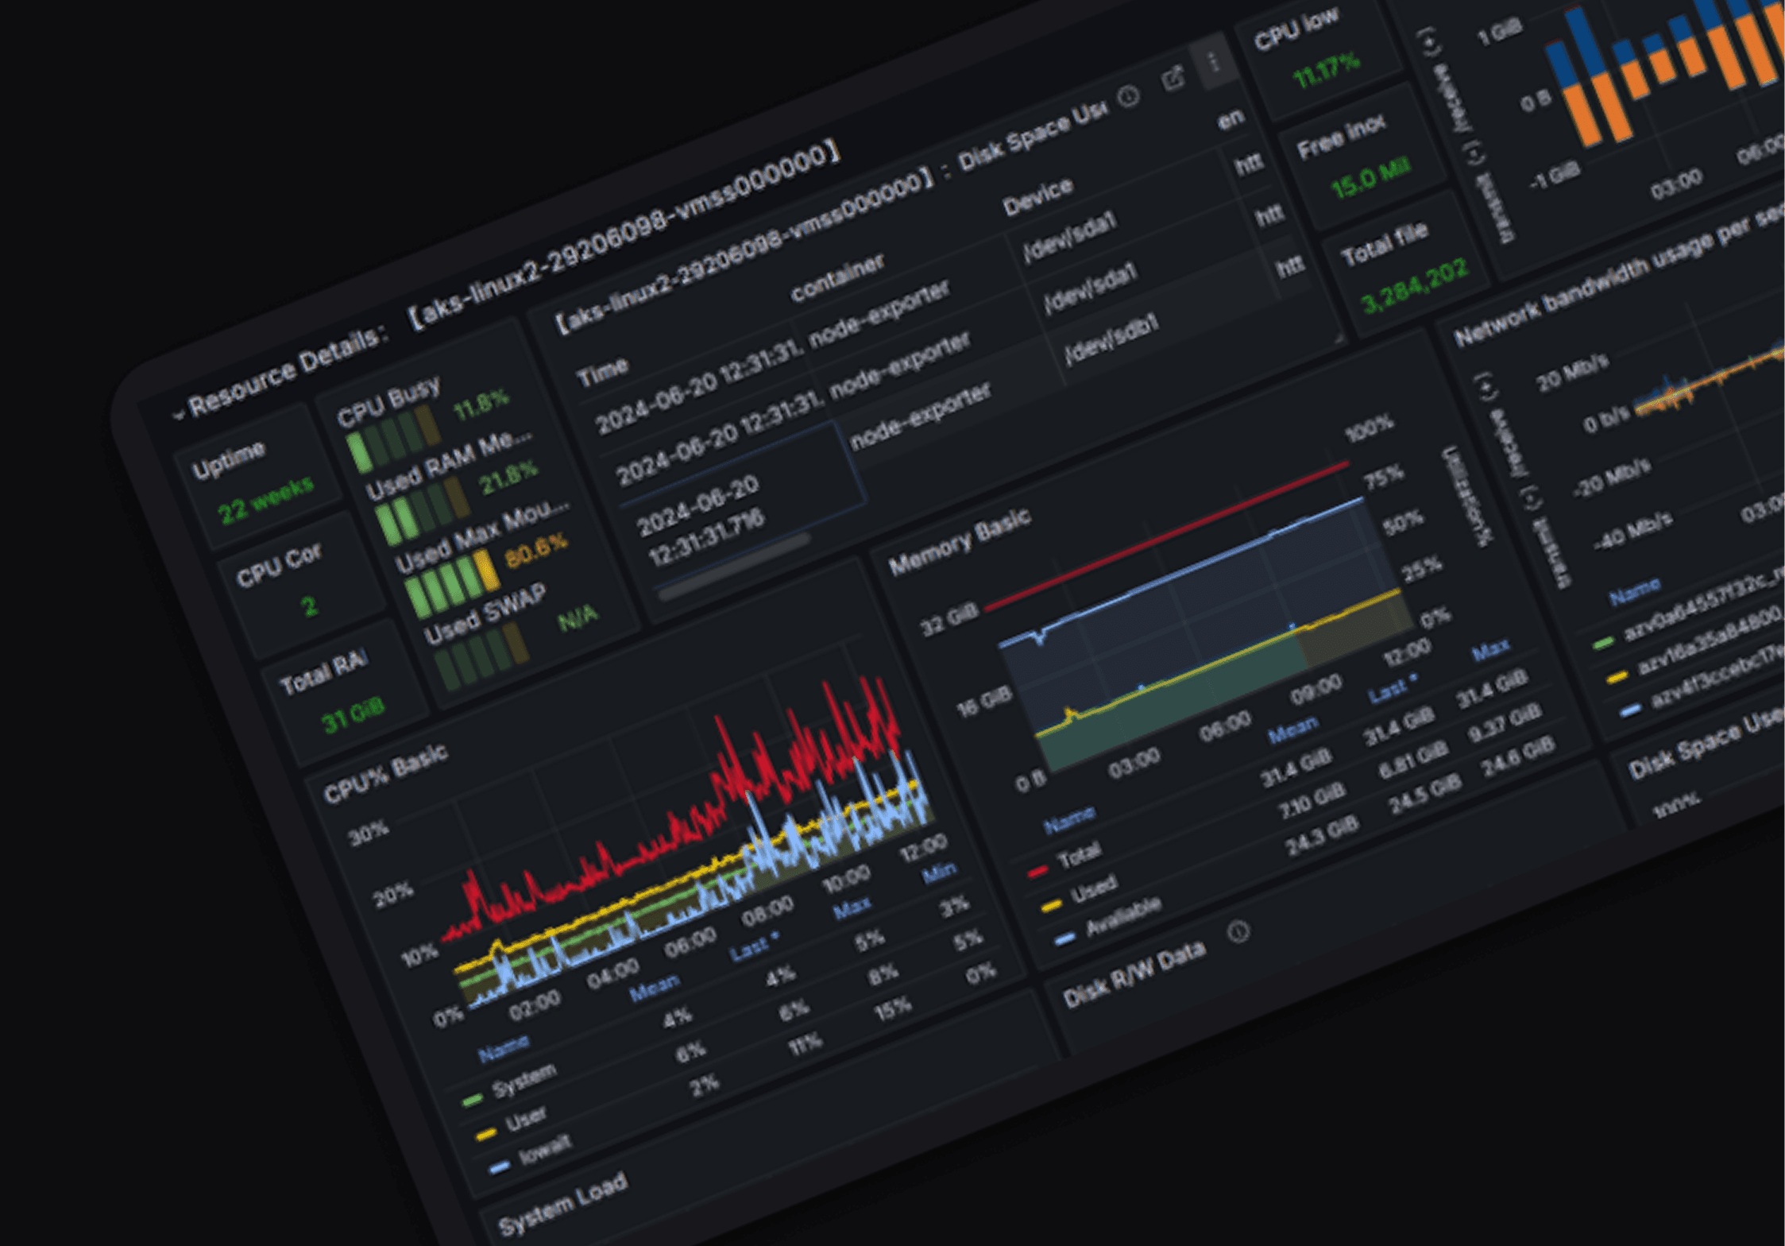Toggle Iowait series blue swatch in CPU legend
The height and width of the screenshot is (1246, 1785).
500,1167
